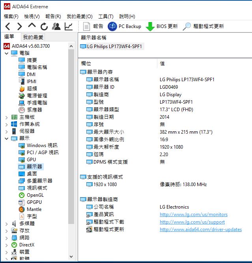Collapse the 電腦 tree node
Image resolution: width=252 pixels, height=263 pixels.
7,54
